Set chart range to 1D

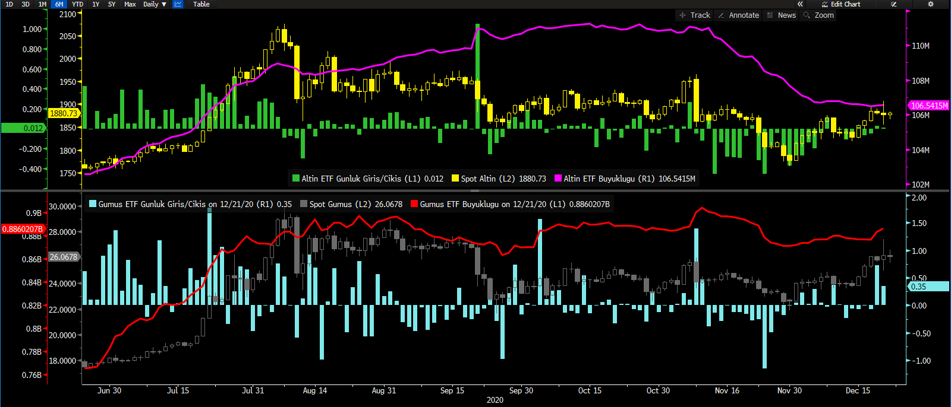click(9, 4)
